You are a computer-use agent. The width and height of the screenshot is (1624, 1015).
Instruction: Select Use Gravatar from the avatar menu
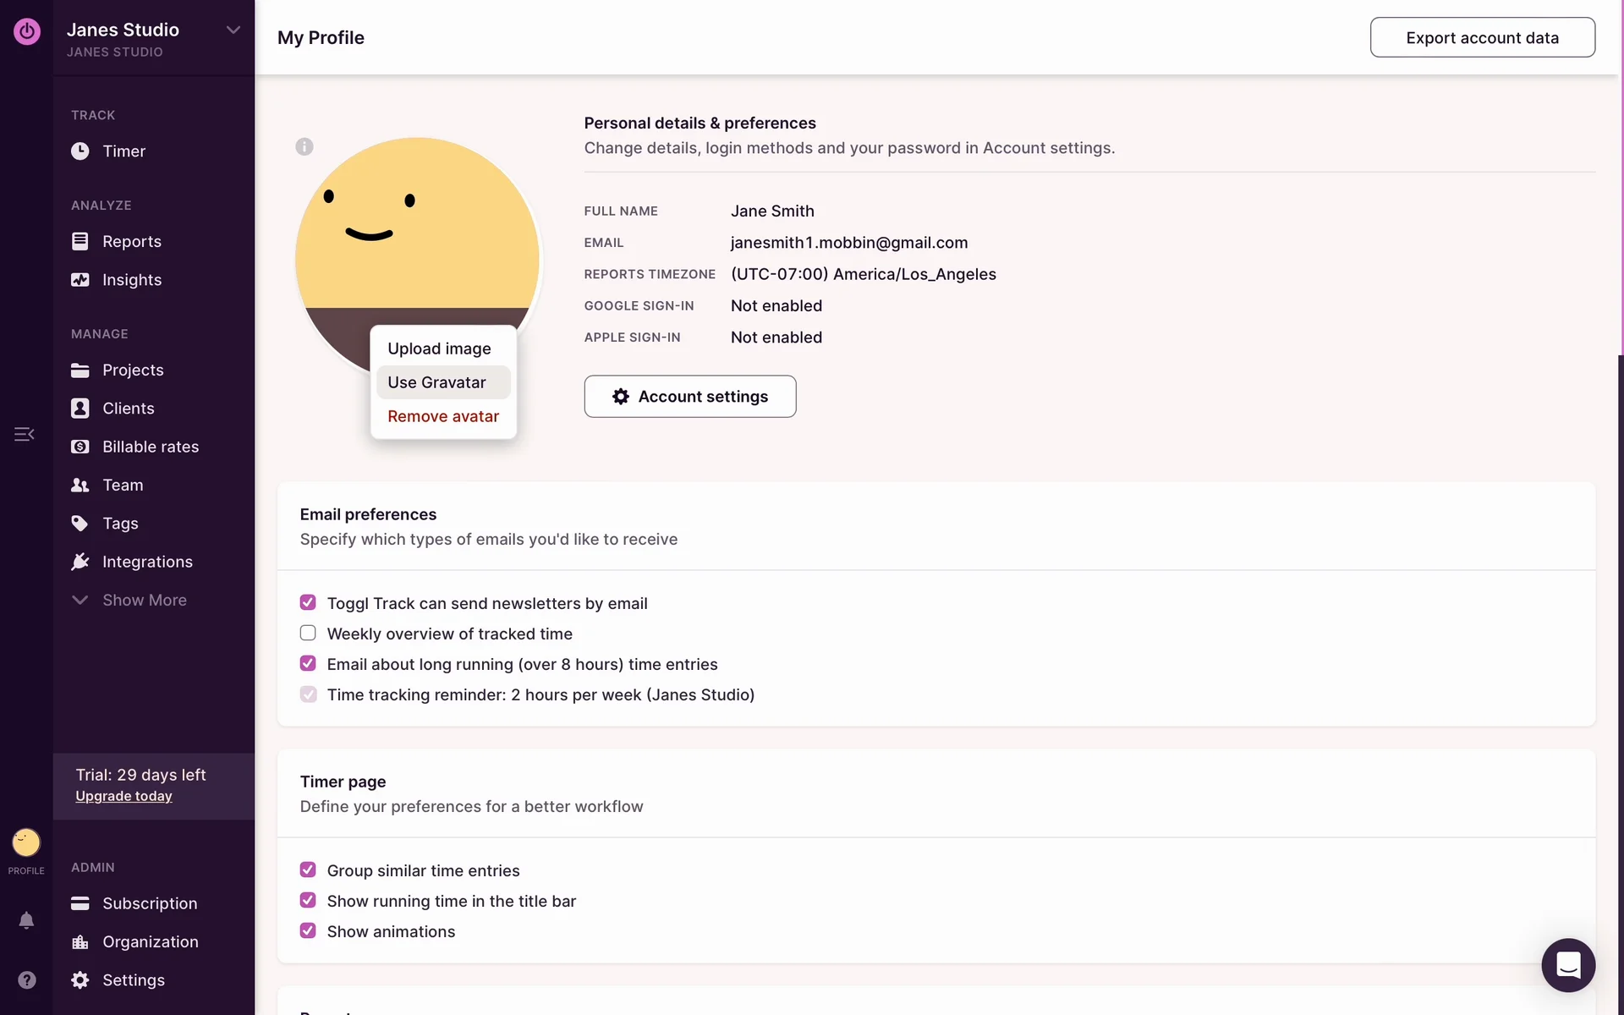tap(437, 382)
